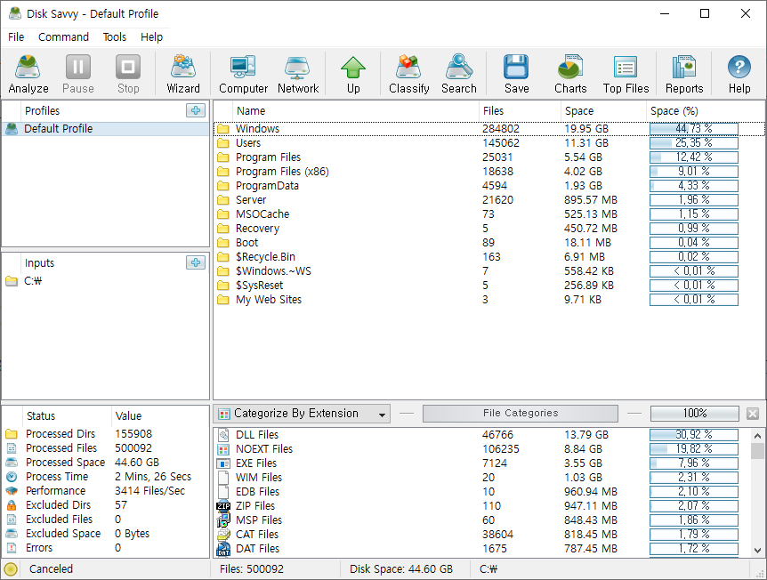Select the My Web Sites folder
The height and width of the screenshot is (580, 767).
click(489, 299)
